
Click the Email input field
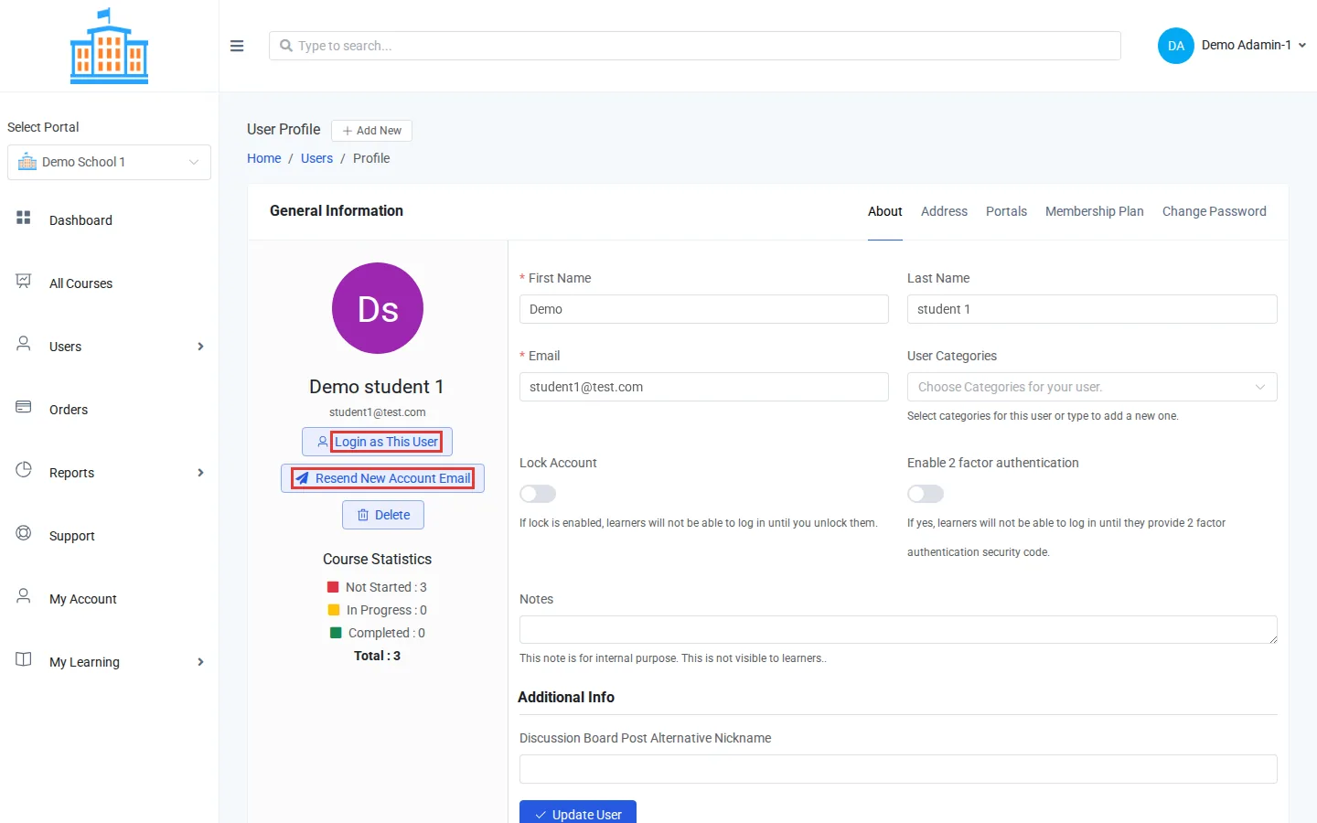click(x=704, y=387)
